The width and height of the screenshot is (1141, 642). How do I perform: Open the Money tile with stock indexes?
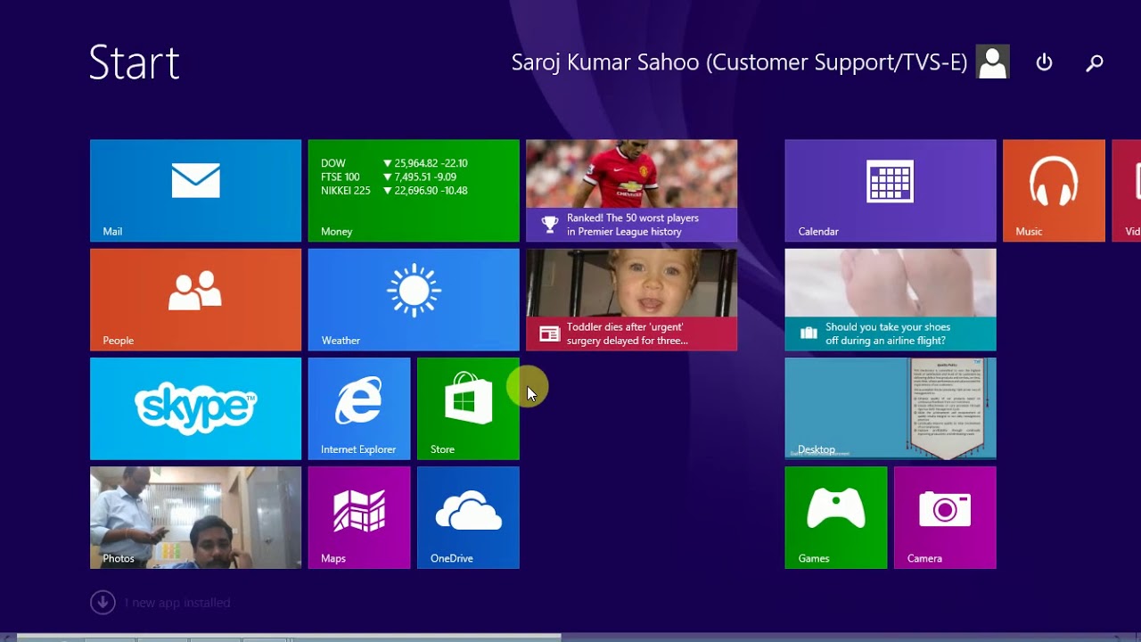coord(414,190)
